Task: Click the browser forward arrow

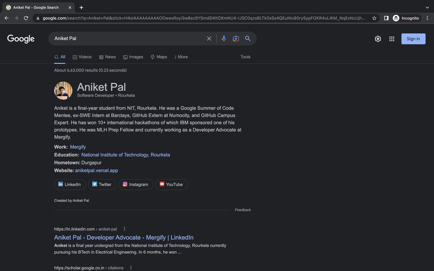Action: tap(16, 18)
